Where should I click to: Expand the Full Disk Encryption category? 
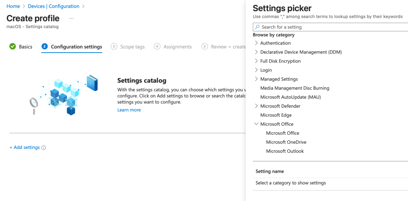point(256,61)
